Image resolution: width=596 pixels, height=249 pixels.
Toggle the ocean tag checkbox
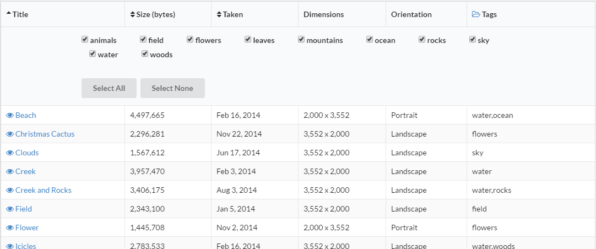[x=370, y=40]
